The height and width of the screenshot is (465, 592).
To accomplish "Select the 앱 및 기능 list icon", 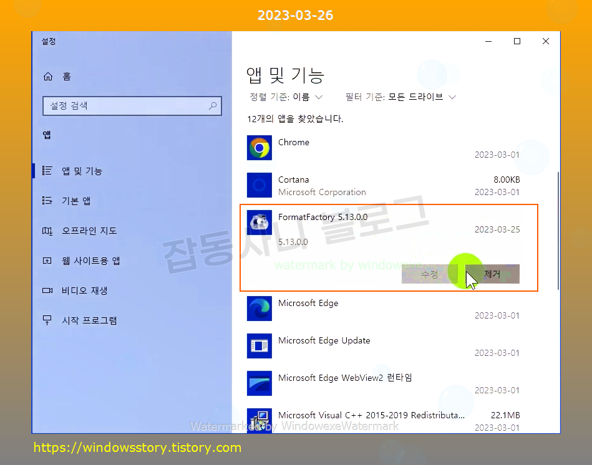I will coord(47,171).
